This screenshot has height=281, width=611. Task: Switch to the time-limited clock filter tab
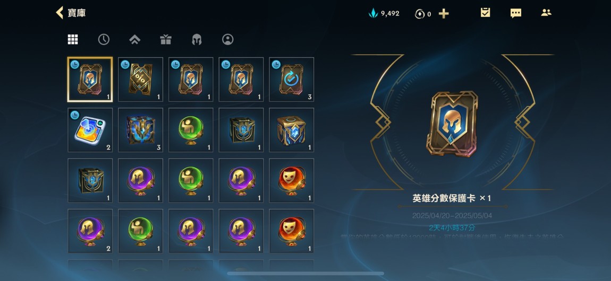click(104, 39)
